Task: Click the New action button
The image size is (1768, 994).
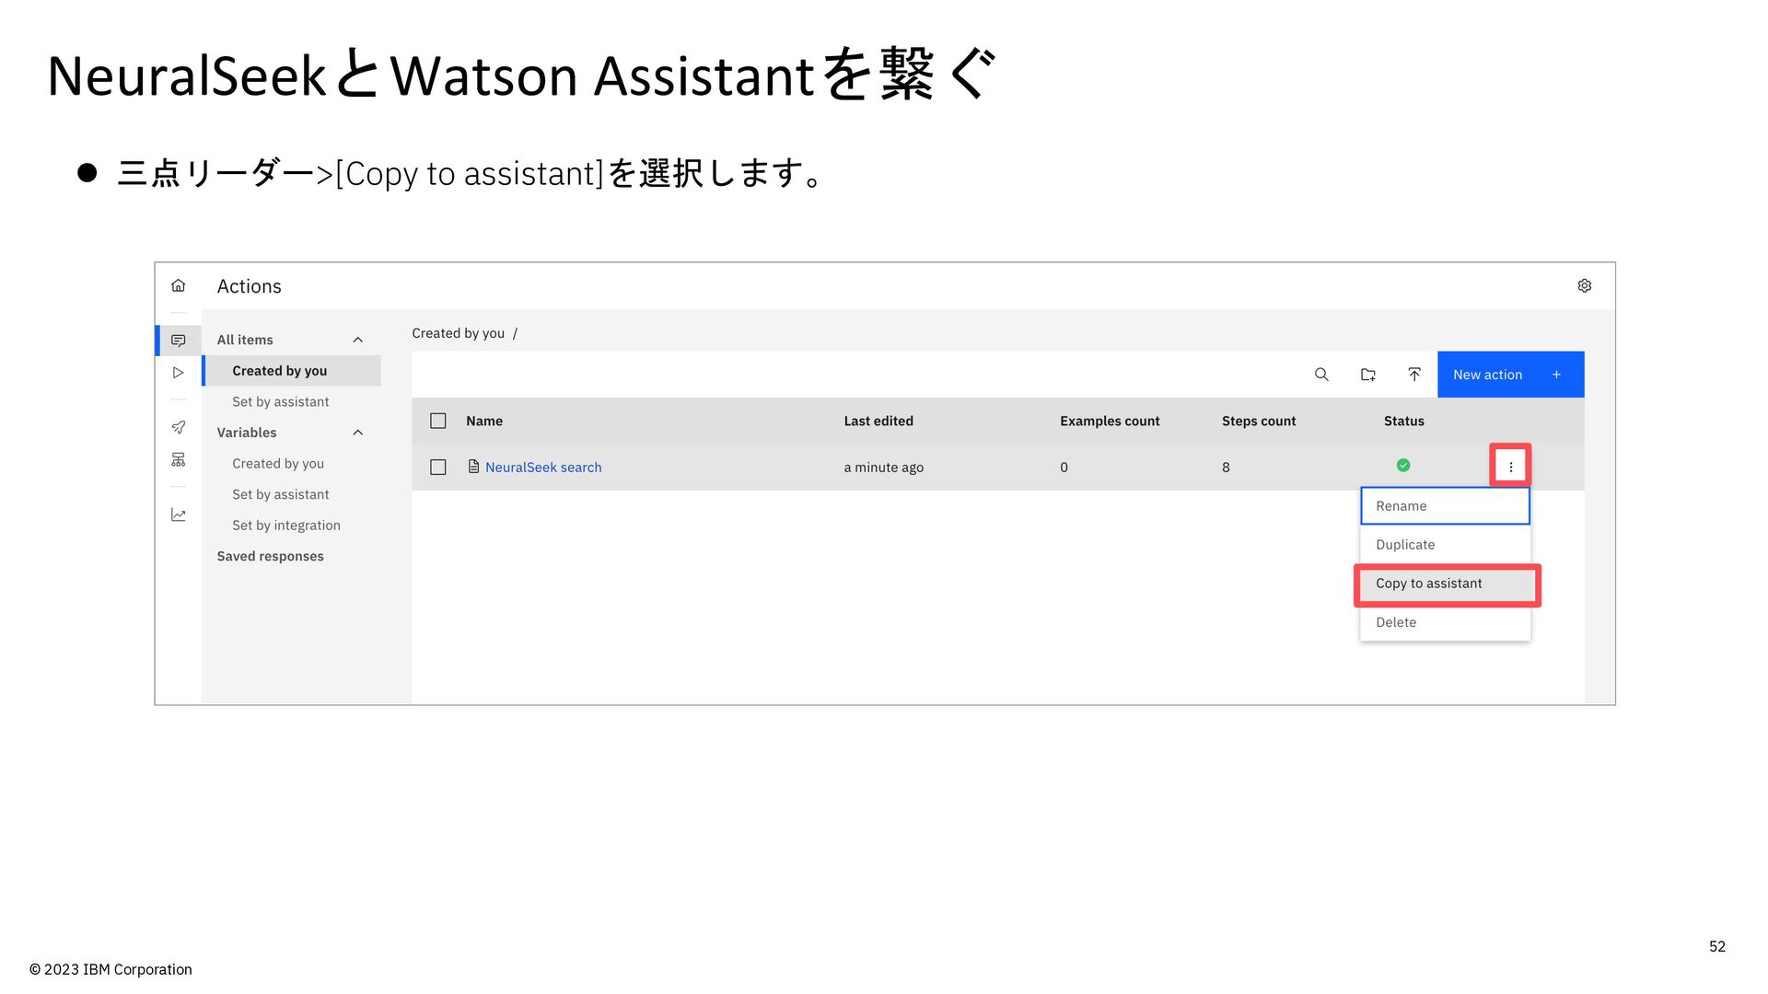Action: pos(1510,375)
